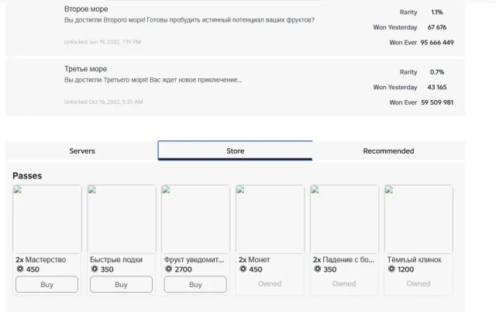Click the Owned label under 2x Монет
The height and width of the screenshot is (312, 496).
(x=270, y=283)
